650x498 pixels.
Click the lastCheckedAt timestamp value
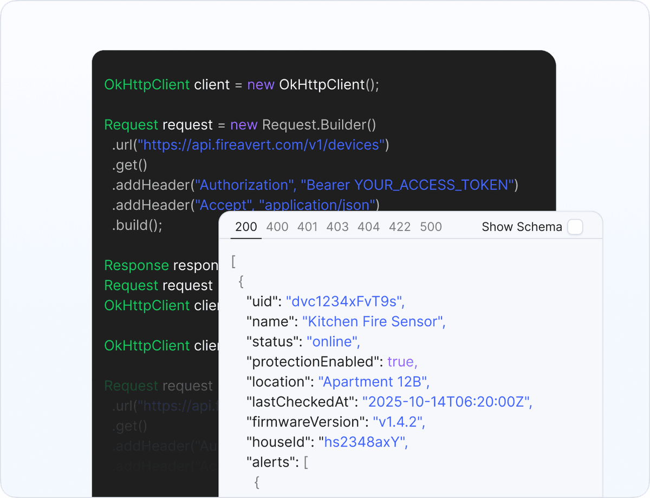pyautogui.click(x=447, y=402)
